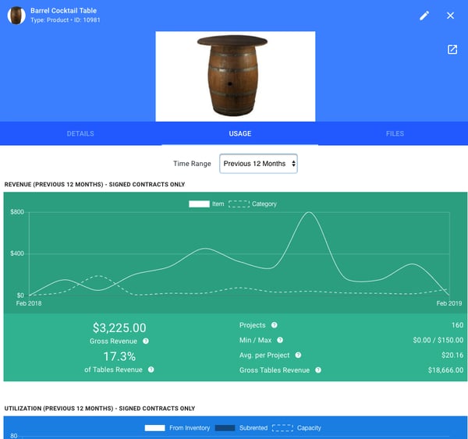468x439 pixels.
Task: Click the $20.16 average value
Action: click(x=452, y=355)
